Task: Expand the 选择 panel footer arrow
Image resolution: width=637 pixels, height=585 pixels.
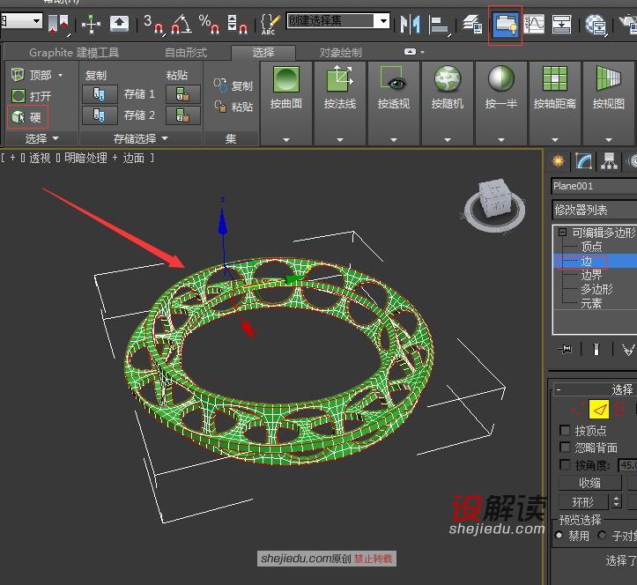Action: pyautogui.click(x=56, y=138)
